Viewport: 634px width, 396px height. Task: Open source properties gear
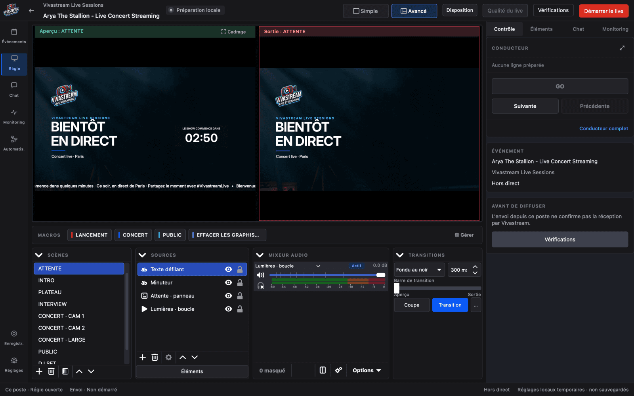point(168,357)
